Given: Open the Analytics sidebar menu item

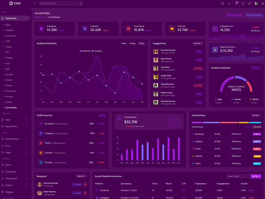Looking at the screenshot, I should (x=10, y=30).
